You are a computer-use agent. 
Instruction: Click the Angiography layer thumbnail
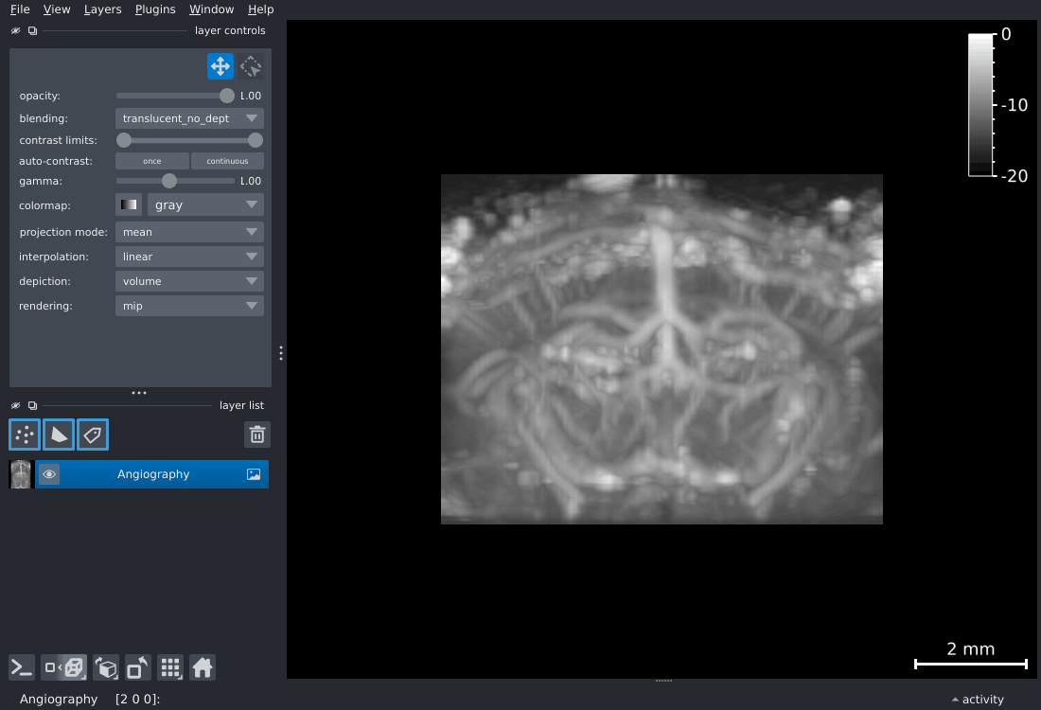click(x=21, y=474)
